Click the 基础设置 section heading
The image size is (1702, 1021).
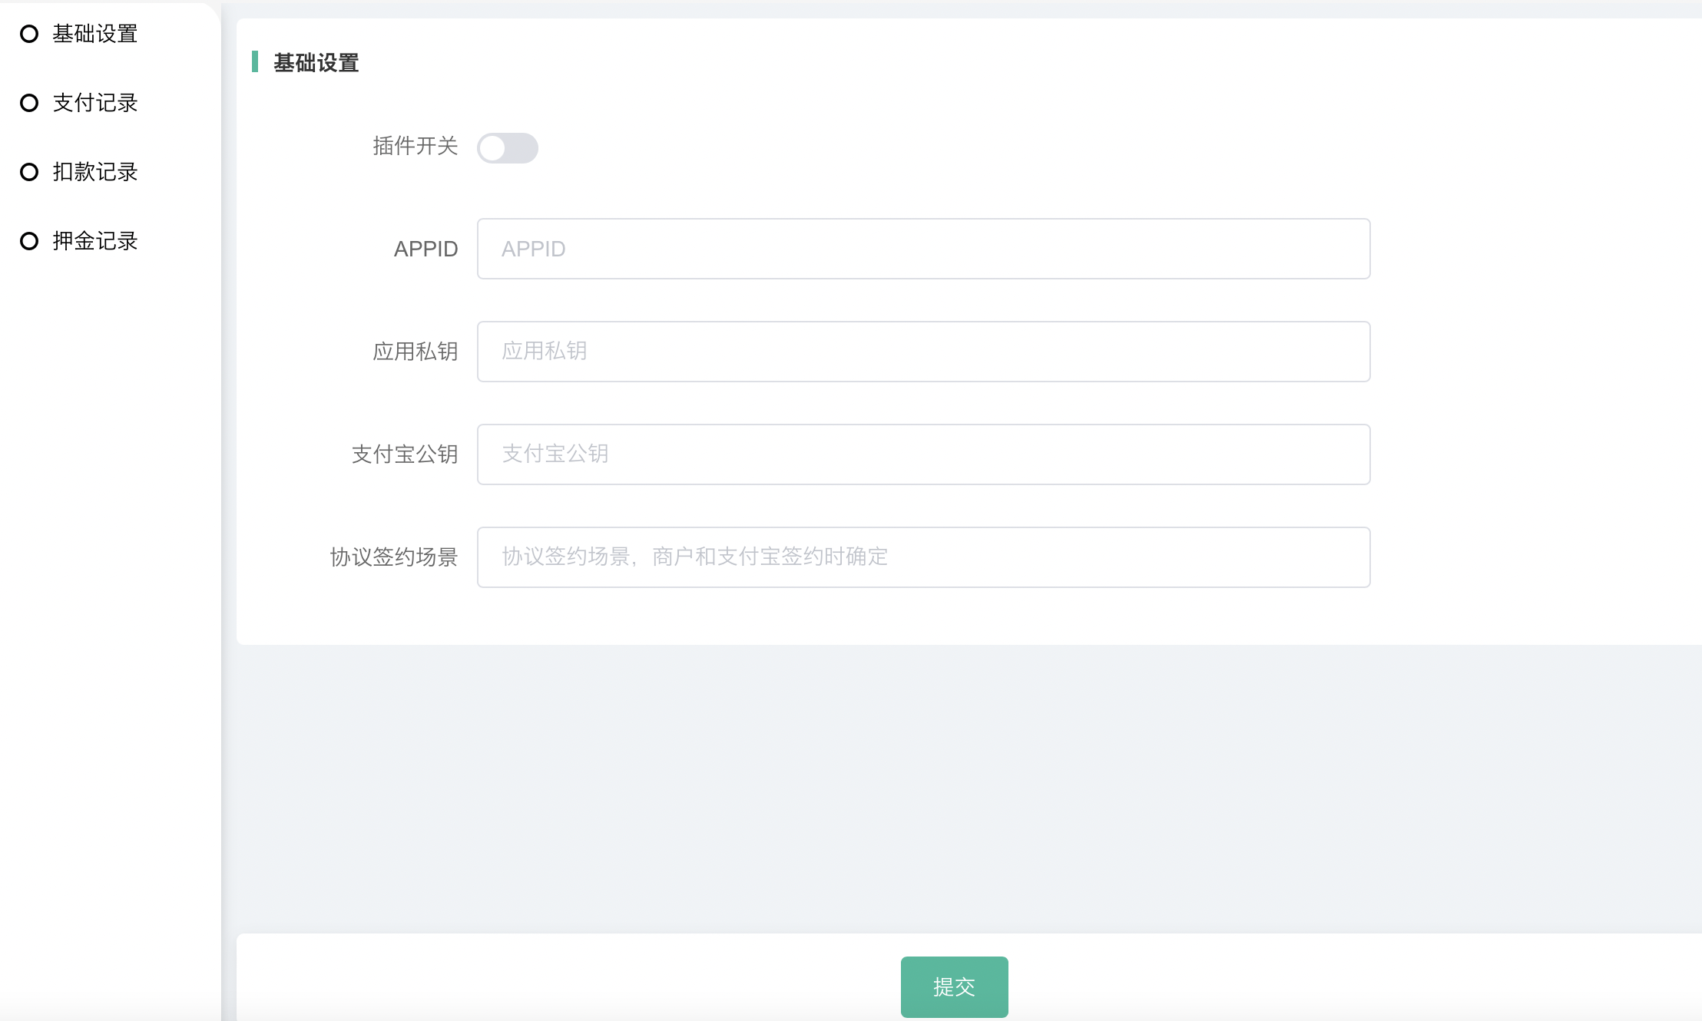click(x=316, y=63)
